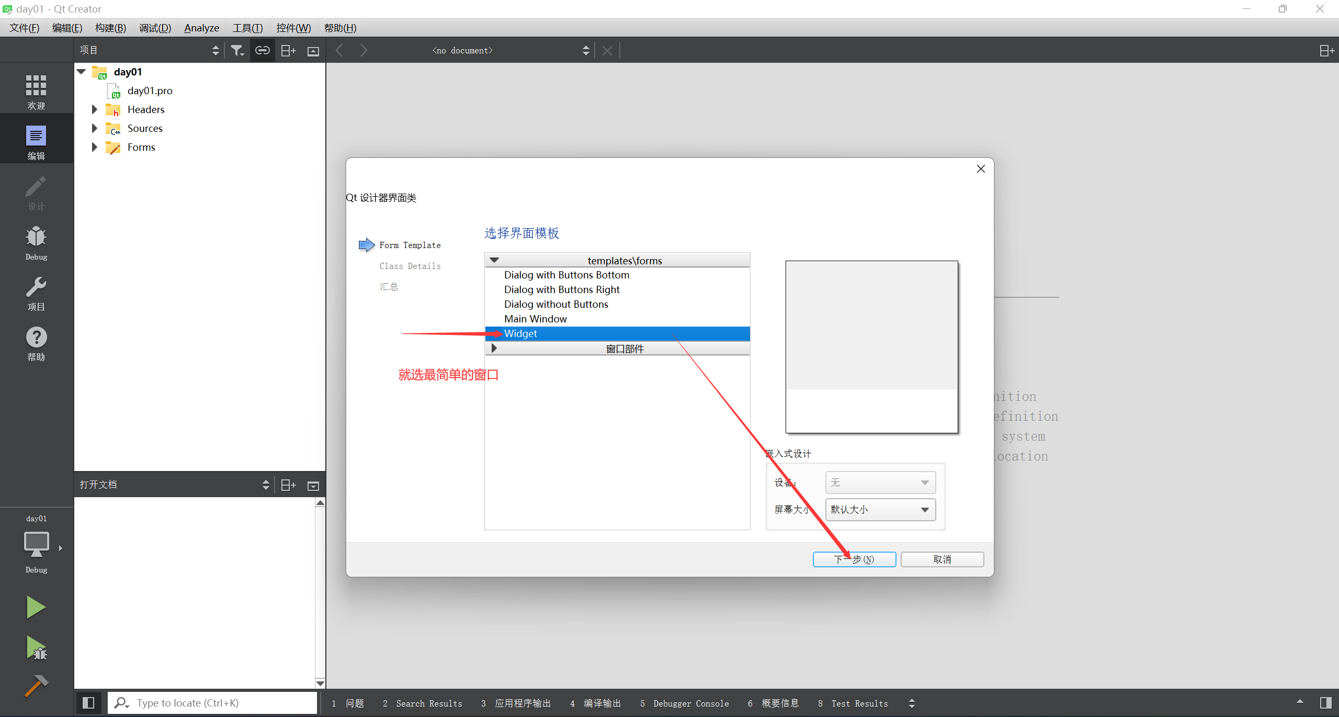Toggle synchronize with editor link icon
This screenshot has height=717, width=1339.
(x=262, y=51)
